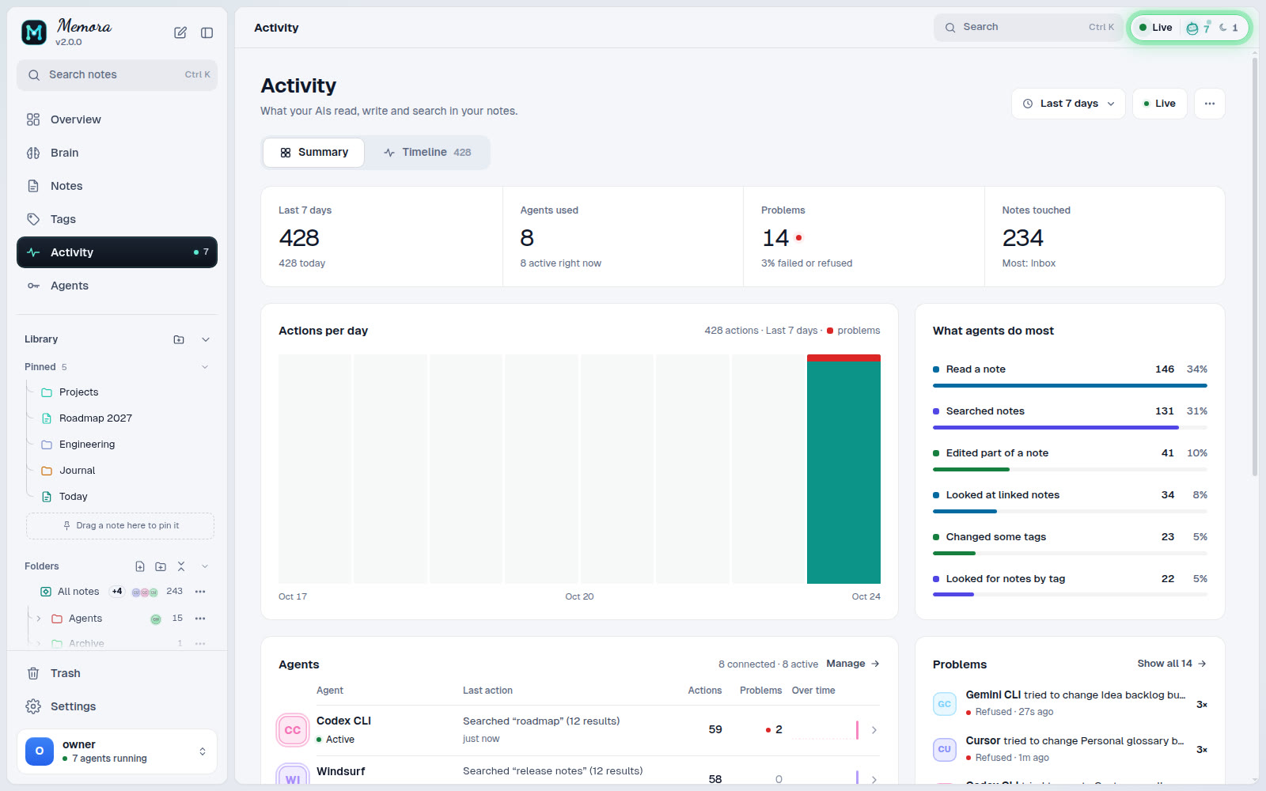Viewport: 1266px width, 791px height.
Task: Open the All notes more options menu
Action: [x=200, y=592]
